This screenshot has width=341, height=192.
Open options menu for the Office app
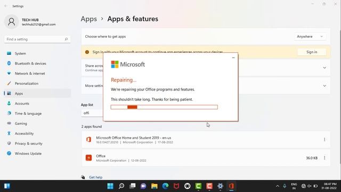[x=324, y=158]
